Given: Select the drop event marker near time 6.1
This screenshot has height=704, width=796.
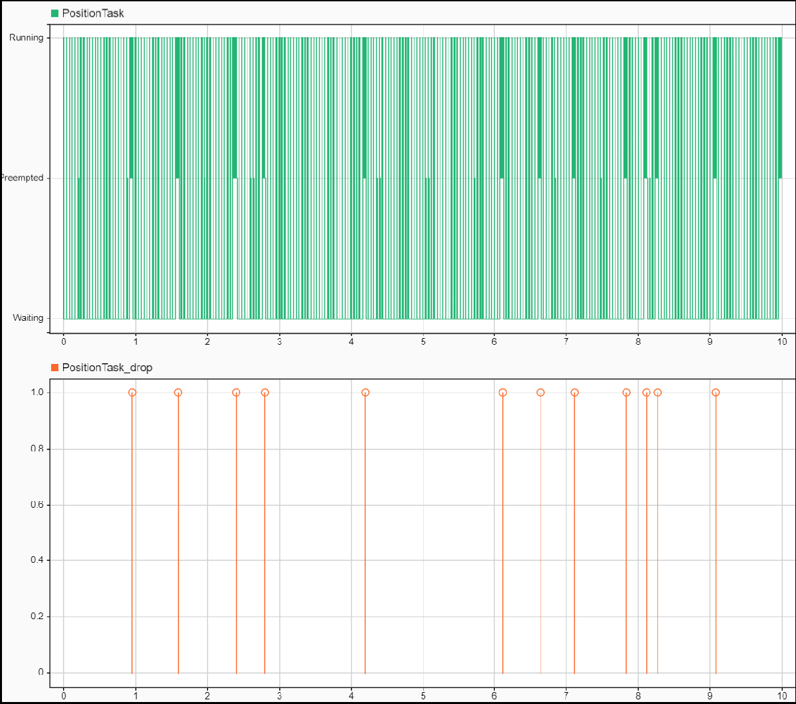Looking at the screenshot, I should (x=503, y=392).
